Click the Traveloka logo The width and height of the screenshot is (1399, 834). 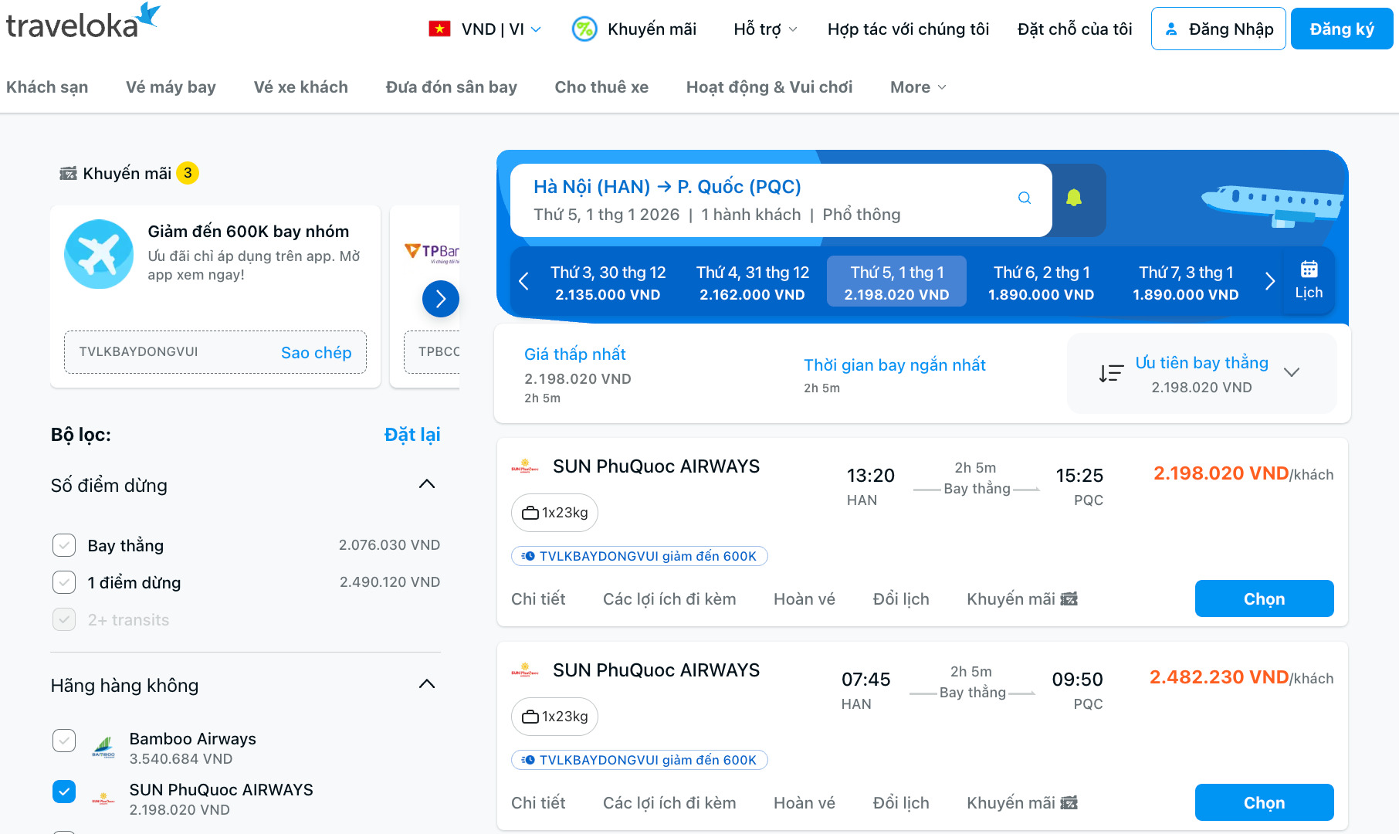(x=81, y=21)
